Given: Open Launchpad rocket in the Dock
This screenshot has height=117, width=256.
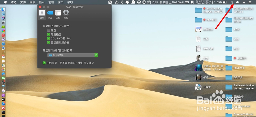Looking at the screenshot, I should coord(3,22).
